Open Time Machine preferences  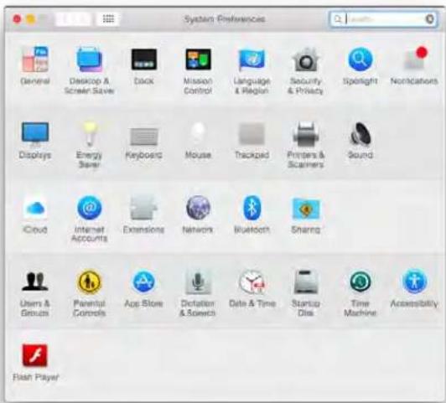(x=360, y=282)
